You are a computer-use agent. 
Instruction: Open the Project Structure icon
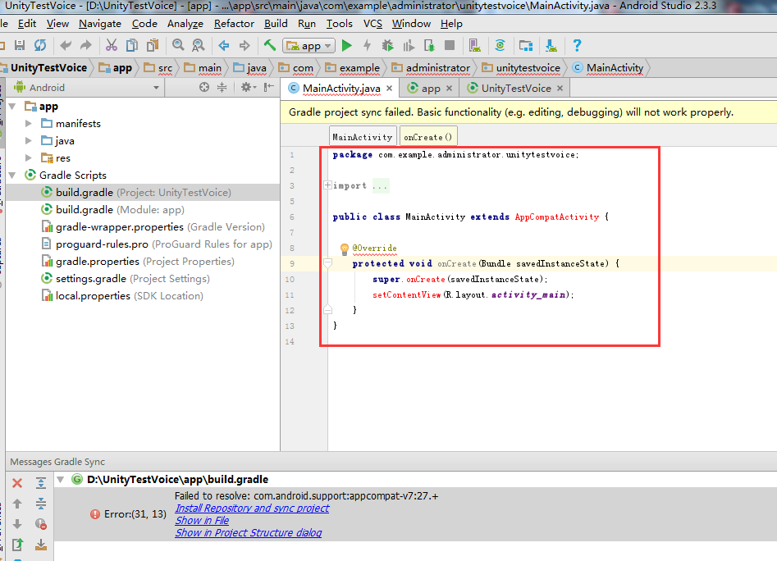526,46
